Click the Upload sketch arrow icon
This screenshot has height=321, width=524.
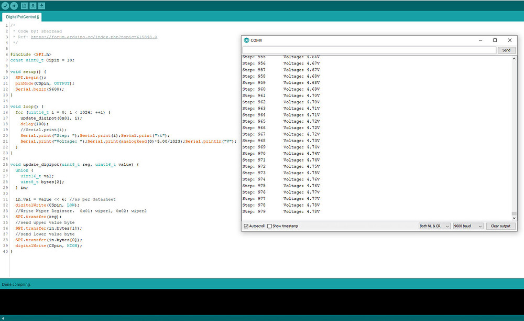point(14,5)
